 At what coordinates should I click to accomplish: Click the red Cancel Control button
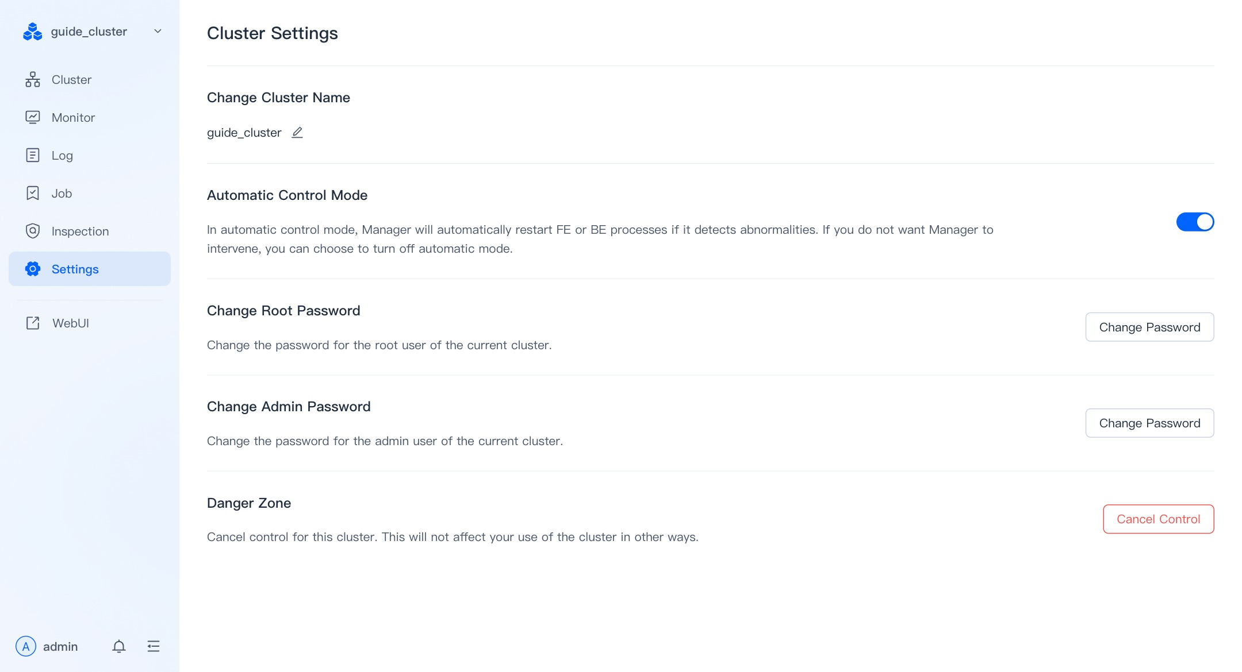pos(1158,519)
